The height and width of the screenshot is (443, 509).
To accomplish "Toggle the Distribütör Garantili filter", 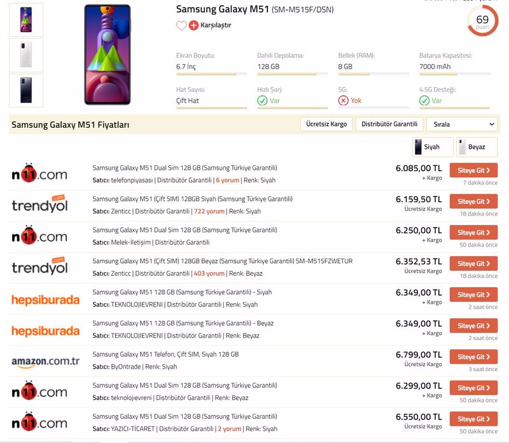I will click(x=389, y=124).
